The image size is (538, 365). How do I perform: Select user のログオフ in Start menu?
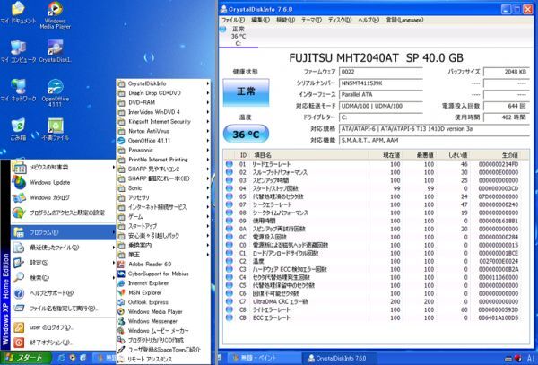64,327
